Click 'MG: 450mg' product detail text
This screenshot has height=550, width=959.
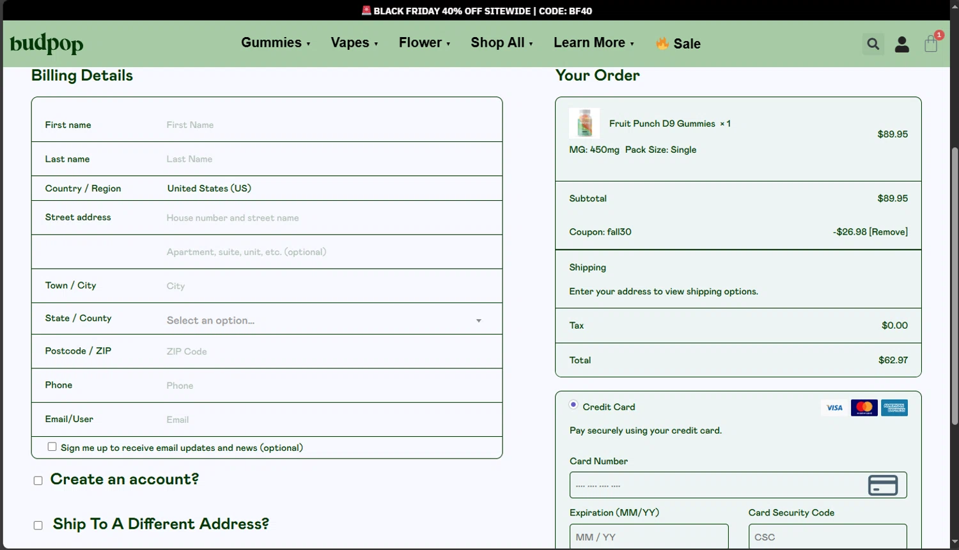click(595, 150)
